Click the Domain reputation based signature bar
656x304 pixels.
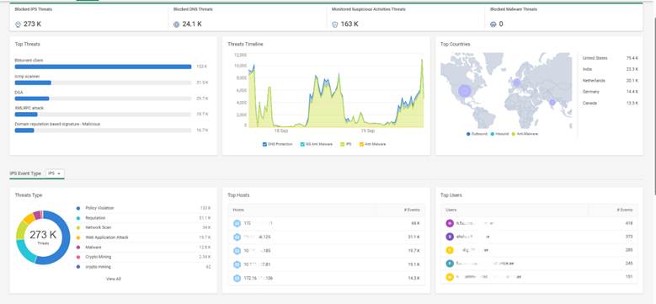pos(24,131)
